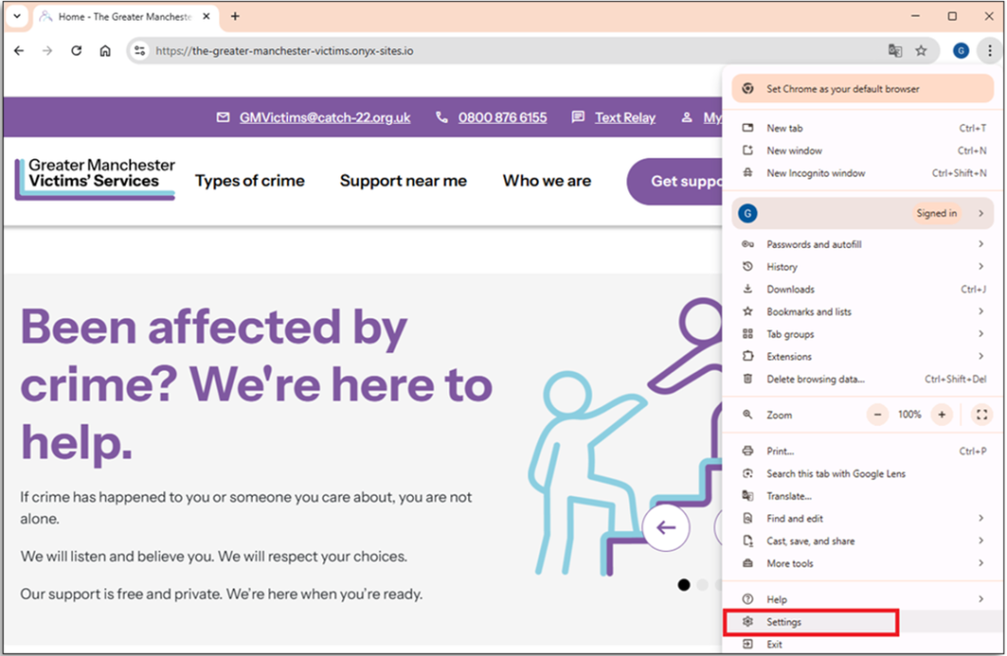Click the GMVictims email address link
Image resolution: width=1007 pixels, height=656 pixels.
(325, 117)
